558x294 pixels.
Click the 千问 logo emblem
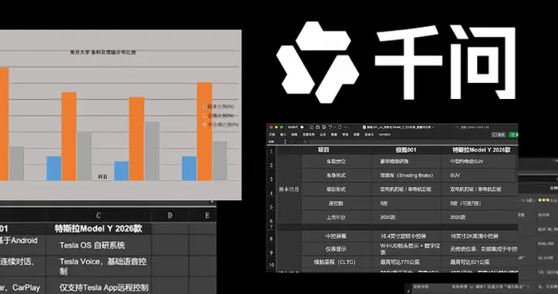point(318,62)
